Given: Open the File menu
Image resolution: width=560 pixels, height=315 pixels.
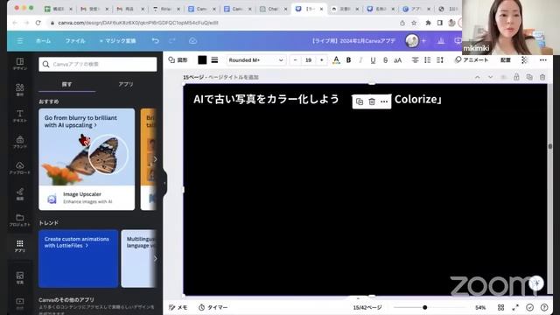Looking at the screenshot, I should (75, 41).
